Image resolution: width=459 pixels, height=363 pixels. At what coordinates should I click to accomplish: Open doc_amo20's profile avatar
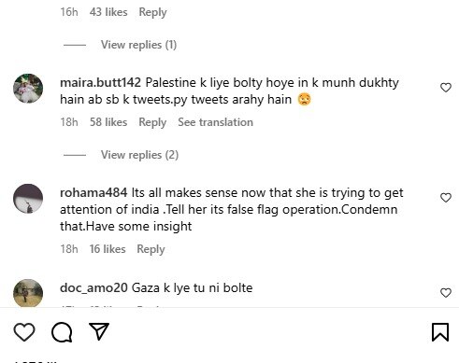tap(28, 293)
